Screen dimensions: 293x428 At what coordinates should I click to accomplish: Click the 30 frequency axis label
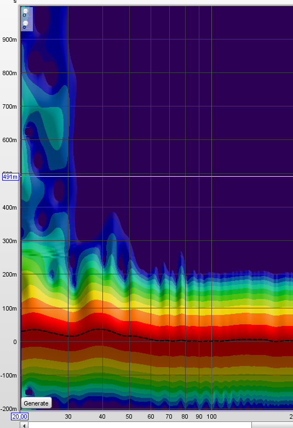68,416
